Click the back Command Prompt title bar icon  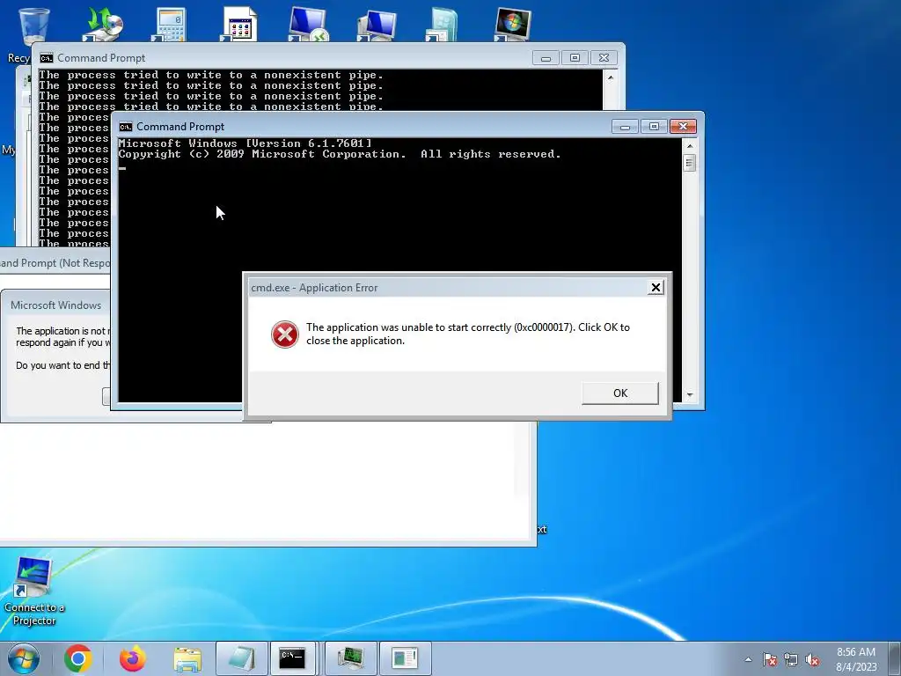[x=46, y=58]
